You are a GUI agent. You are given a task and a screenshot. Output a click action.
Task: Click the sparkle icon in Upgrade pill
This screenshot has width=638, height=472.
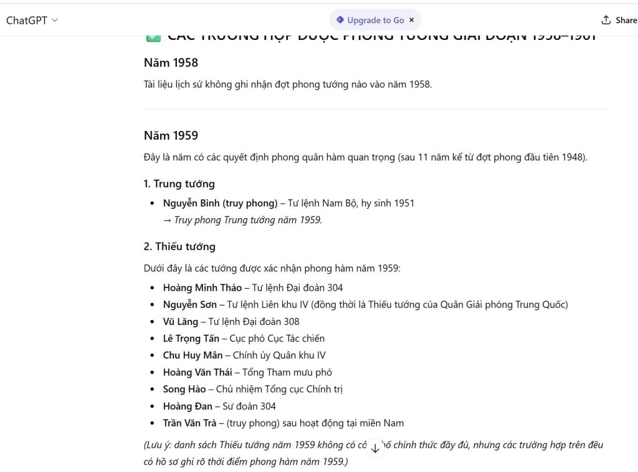coord(340,20)
